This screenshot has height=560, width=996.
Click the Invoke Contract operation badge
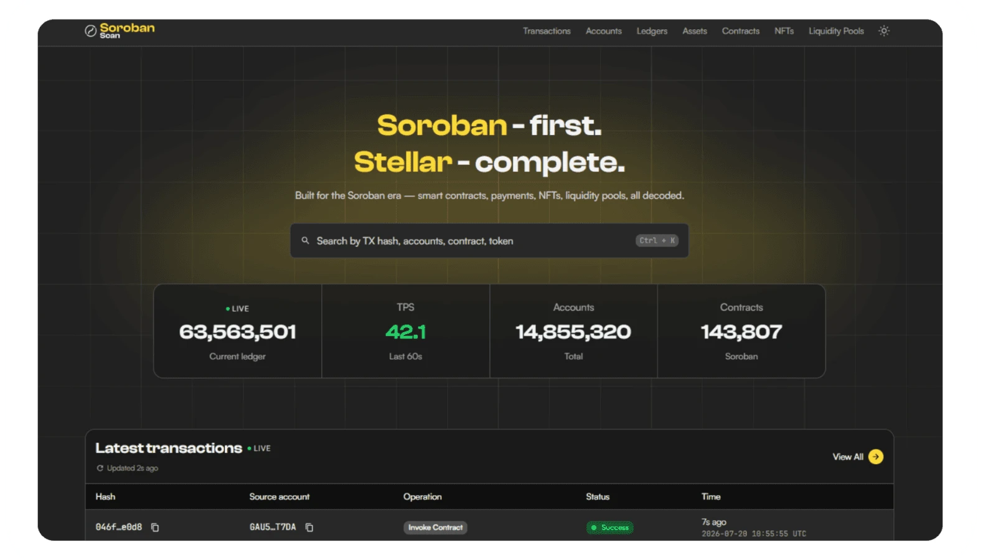coord(435,528)
